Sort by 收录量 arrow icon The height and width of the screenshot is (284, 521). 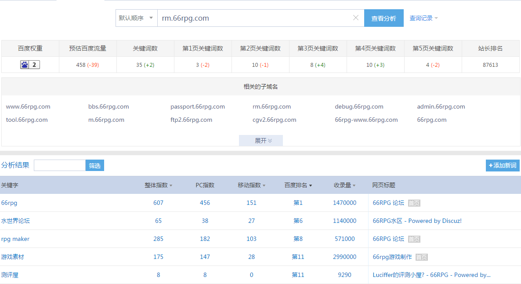tap(354, 186)
